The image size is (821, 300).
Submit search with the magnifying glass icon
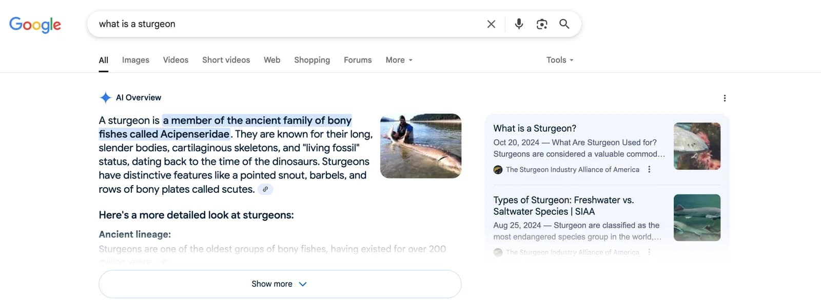(564, 24)
